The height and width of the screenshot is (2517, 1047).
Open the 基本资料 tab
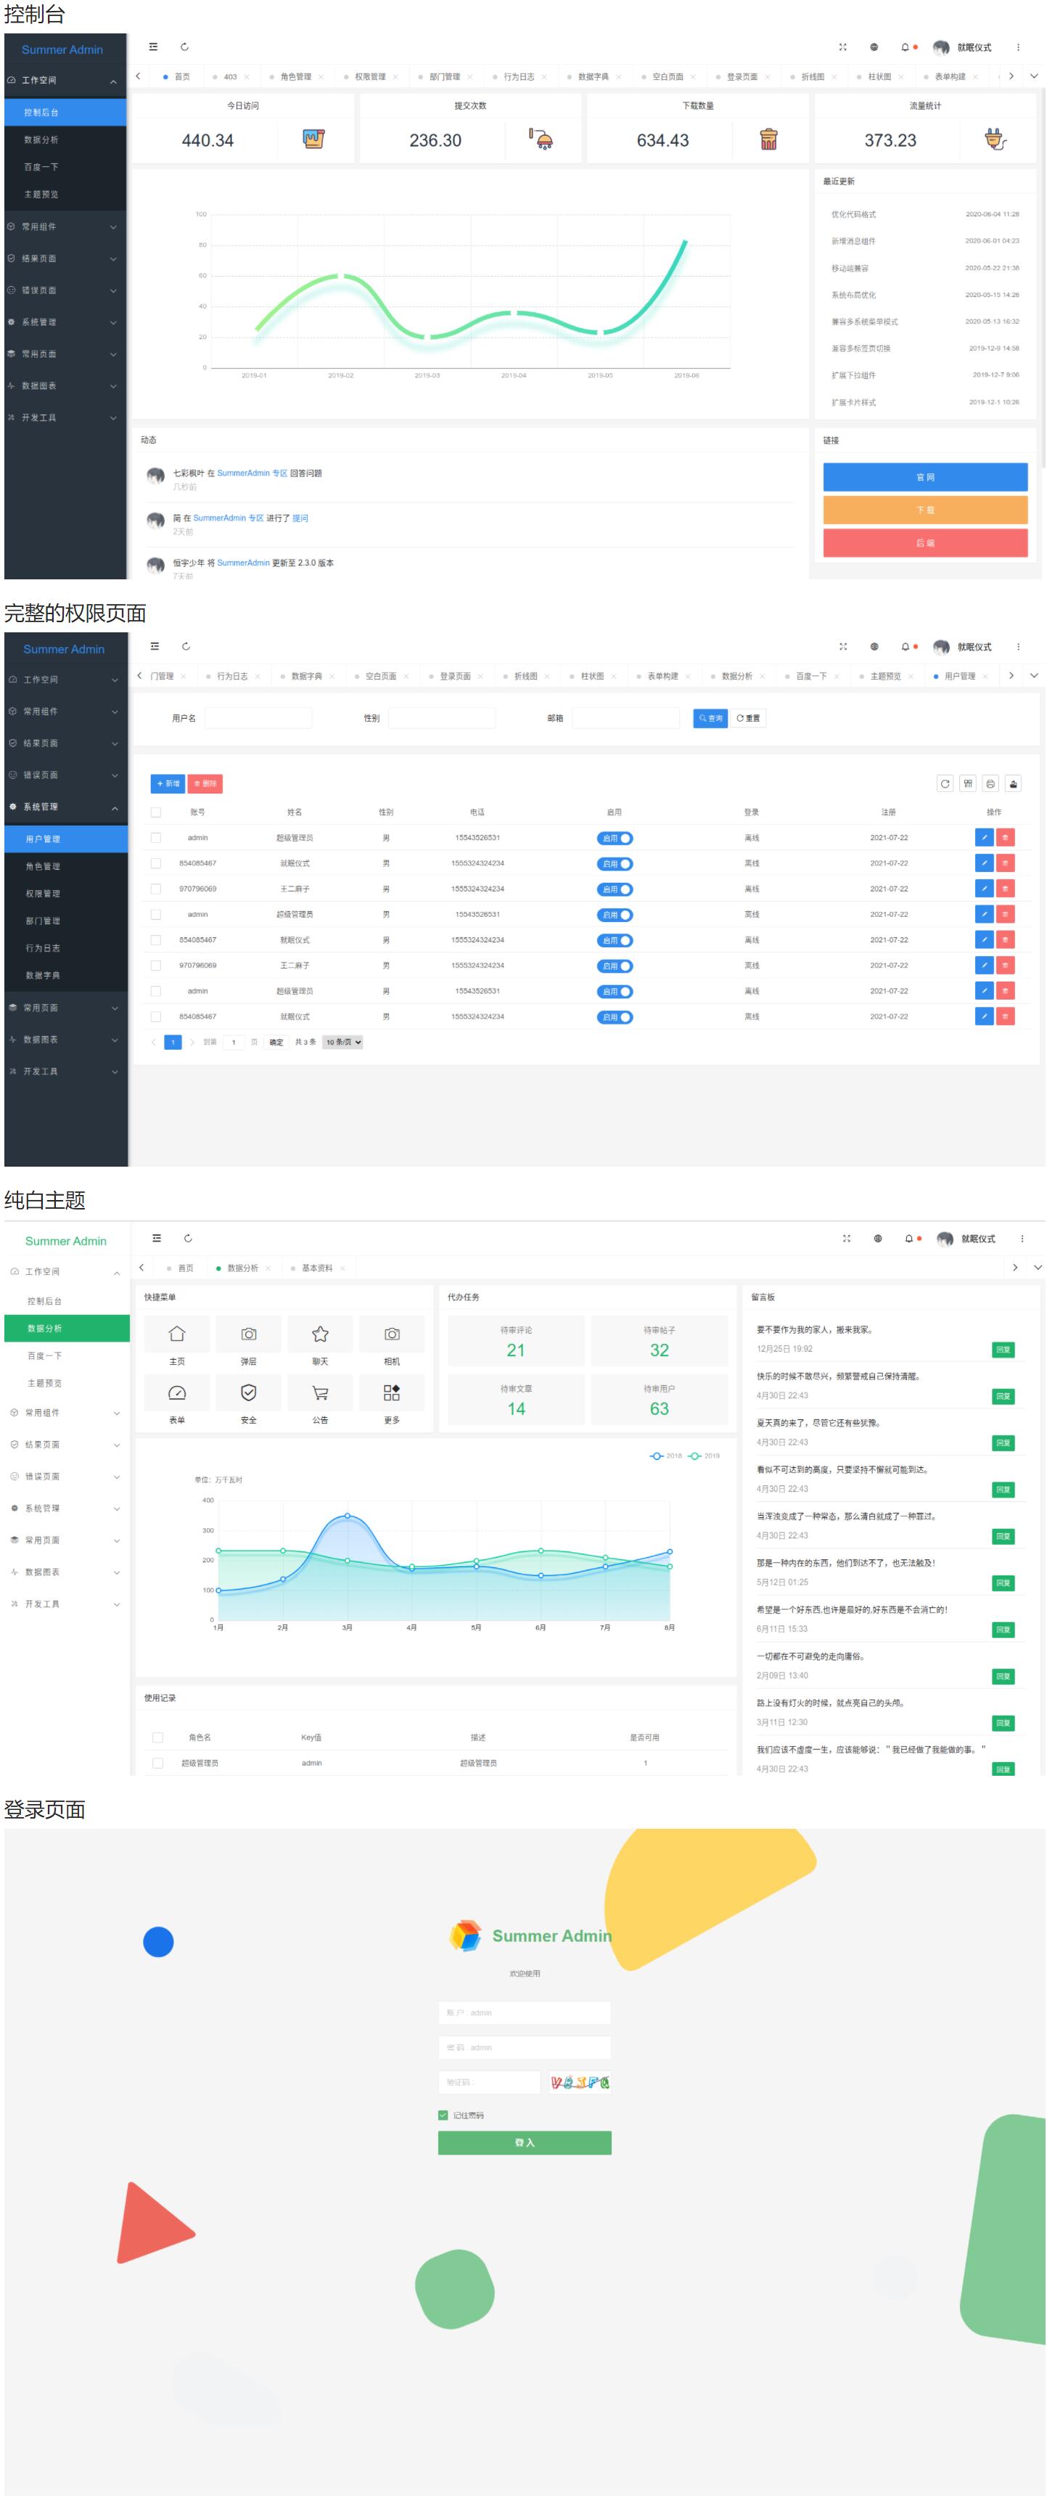click(316, 1268)
